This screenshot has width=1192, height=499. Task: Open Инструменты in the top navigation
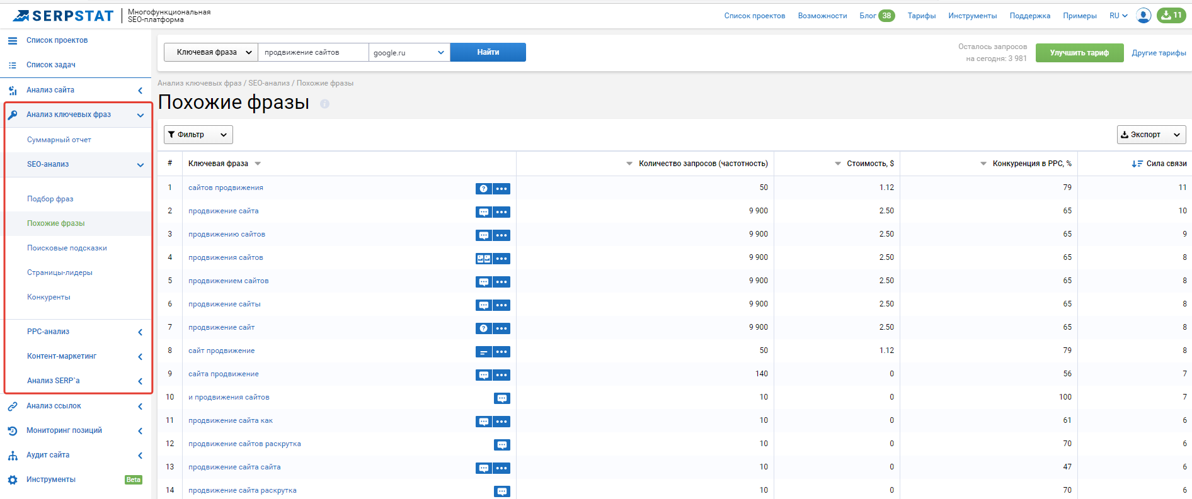pyautogui.click(x=972, y=16)
